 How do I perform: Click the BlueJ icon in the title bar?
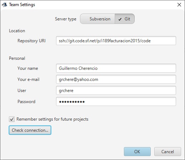[4, 5]
